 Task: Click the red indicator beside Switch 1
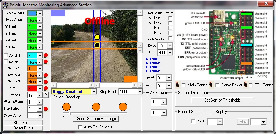click(x=46, y=56)
